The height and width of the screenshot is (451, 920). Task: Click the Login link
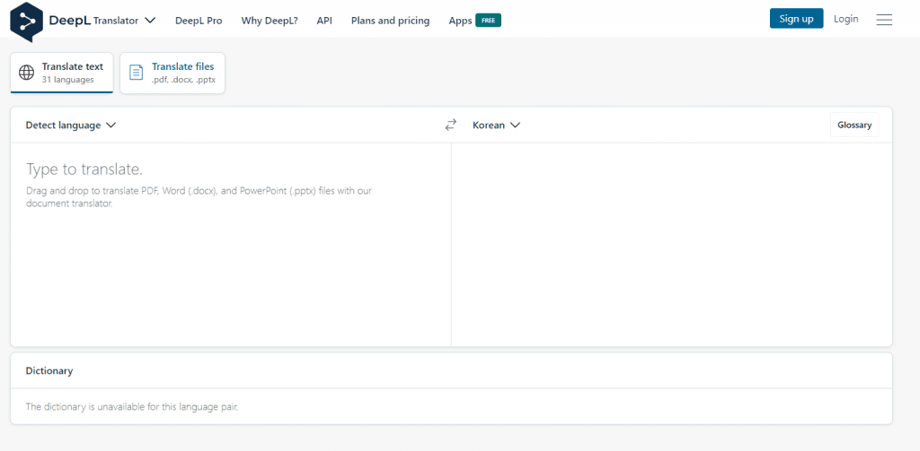pyautogui.click(x=845, y=19)
